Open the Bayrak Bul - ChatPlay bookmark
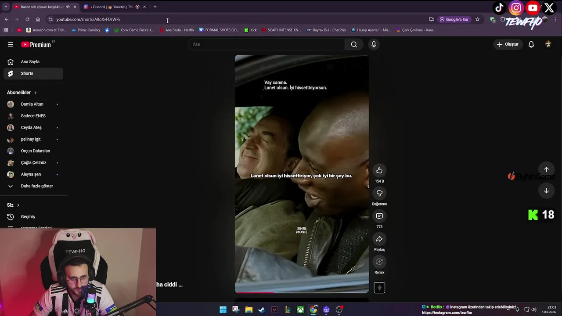Viewport: 562px width, 316px height. point(326,30)
